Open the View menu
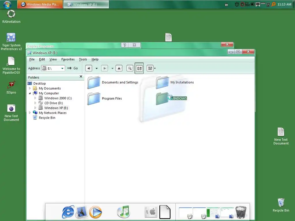 (x=53, y=59)
